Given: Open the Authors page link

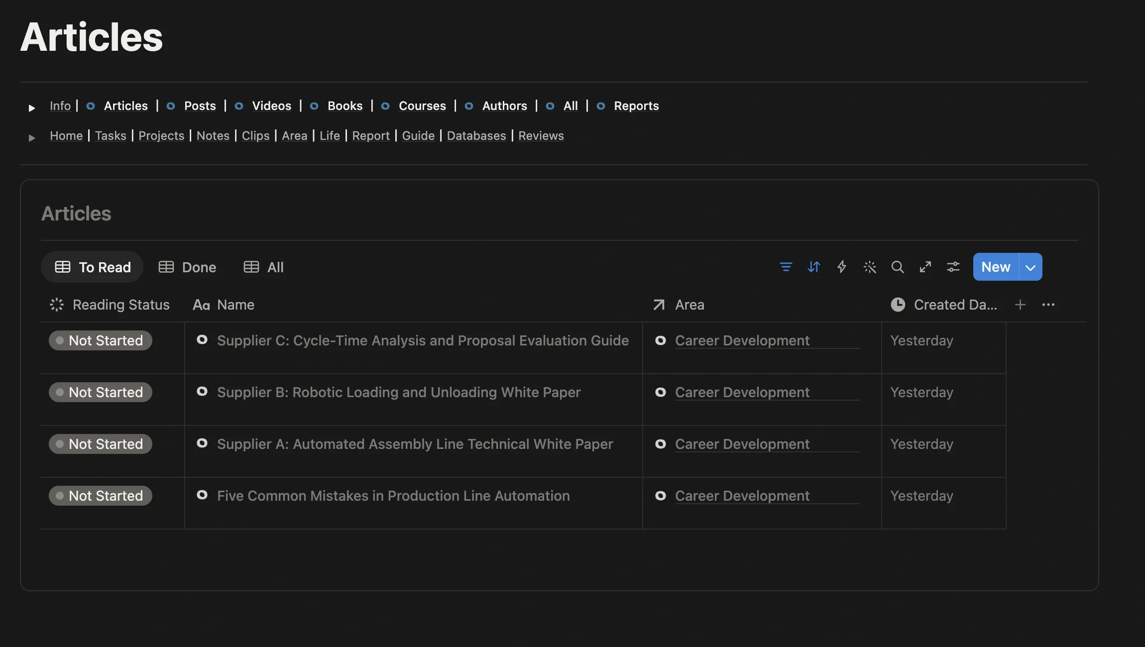Looking at the screenshot, I should tap(504, 106).
